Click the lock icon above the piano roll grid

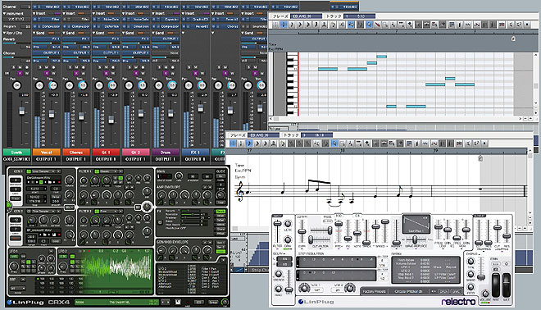coord(513,39)
